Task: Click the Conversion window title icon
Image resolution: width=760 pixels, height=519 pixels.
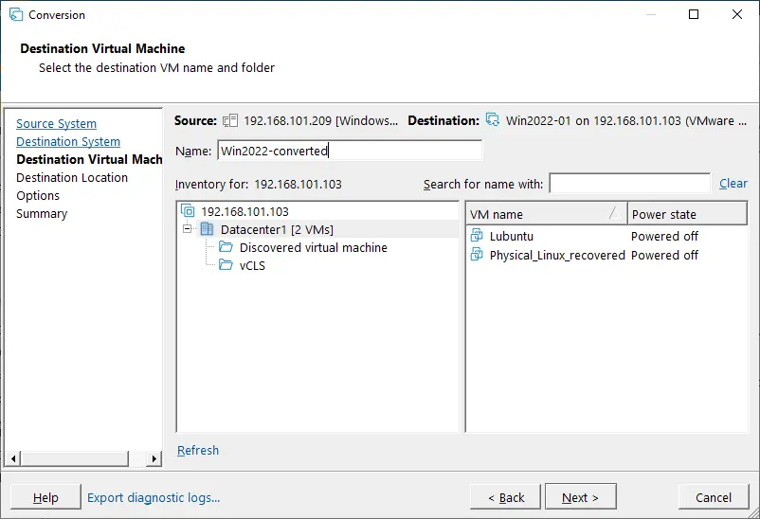Action: pos(16,14)
